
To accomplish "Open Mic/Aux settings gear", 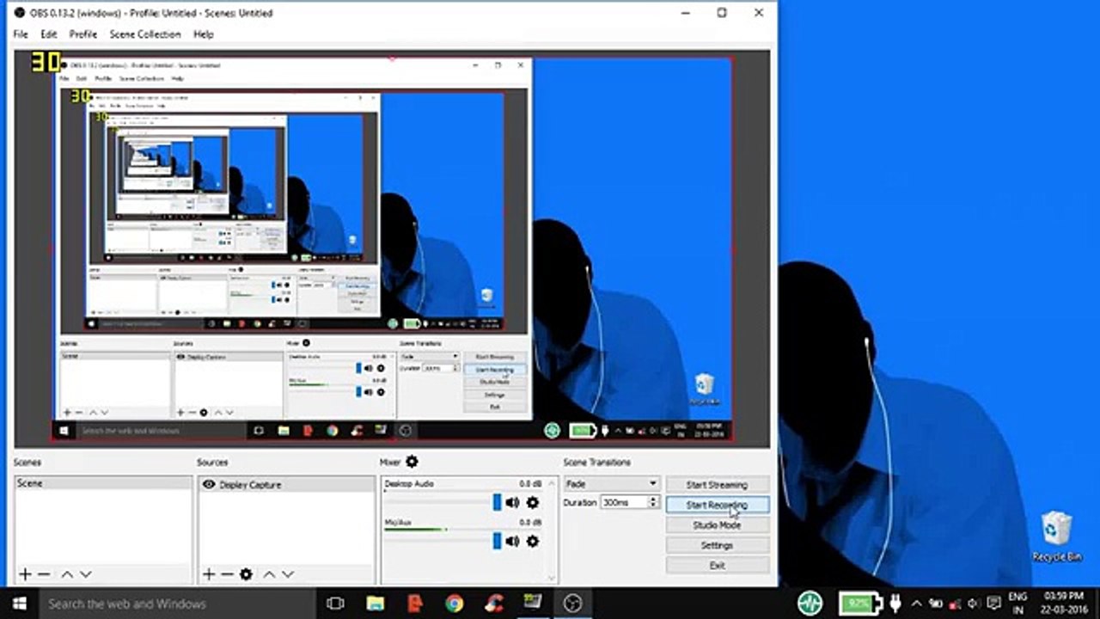I will click(532, 541).
